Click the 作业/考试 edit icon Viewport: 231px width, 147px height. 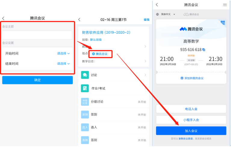point(85,88)
